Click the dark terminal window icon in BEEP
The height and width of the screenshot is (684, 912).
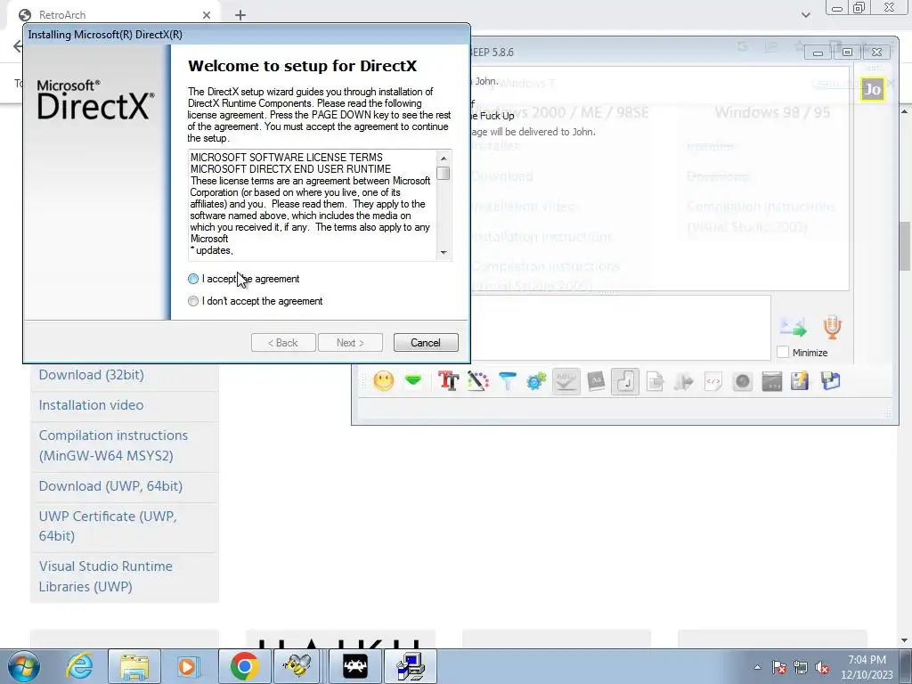[x=772, y=381]
